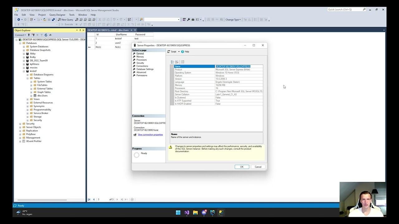Click the Quick Launch search box
The image size is (399, 224).
click(x=347, y=10)
